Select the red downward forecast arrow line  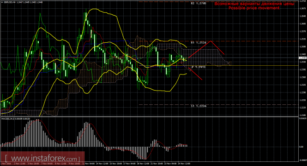click(195, 74)
